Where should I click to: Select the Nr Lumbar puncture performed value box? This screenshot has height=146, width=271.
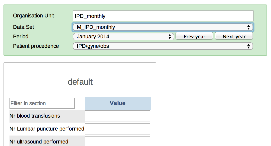coord(118,129)
